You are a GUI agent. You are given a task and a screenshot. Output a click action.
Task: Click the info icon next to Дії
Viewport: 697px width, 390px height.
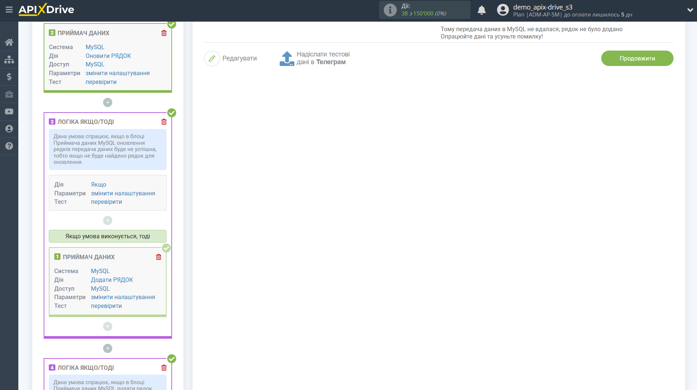tap(390, 10)
